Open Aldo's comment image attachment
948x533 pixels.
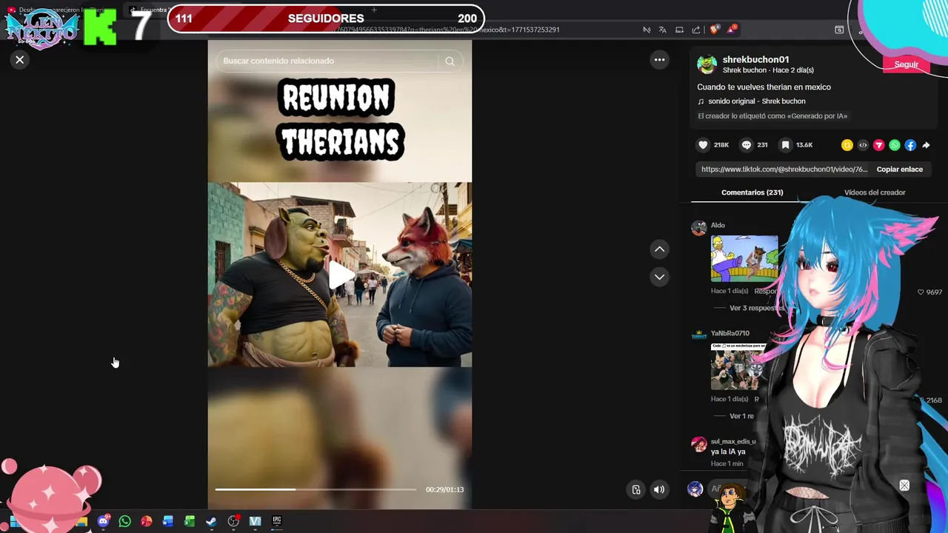(744, 258)
